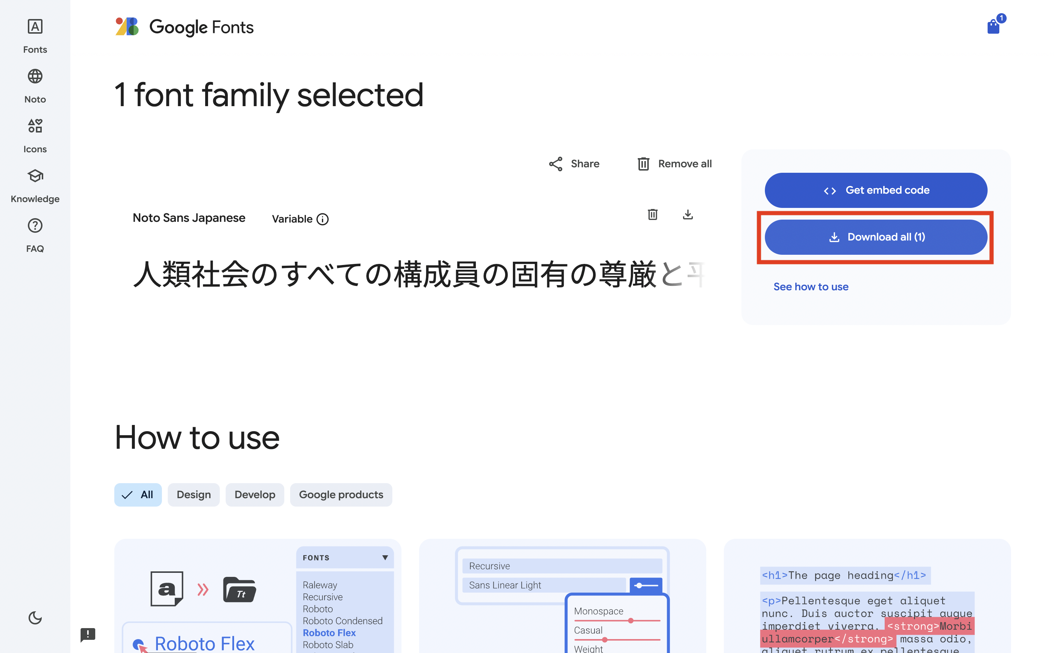
Task: Open the Fonts section in sidebar
Action: tap(35, 36)
